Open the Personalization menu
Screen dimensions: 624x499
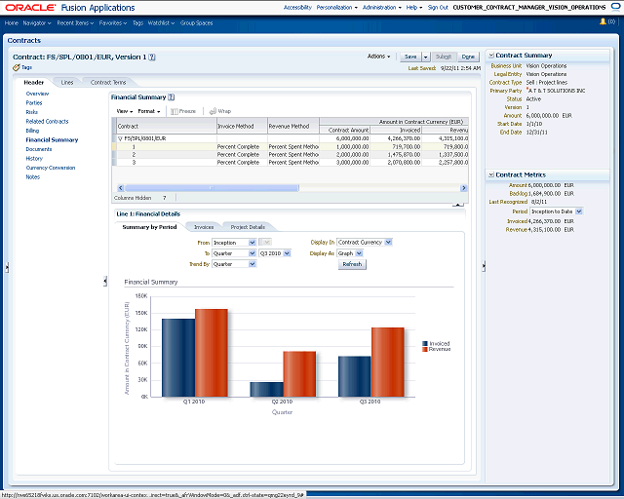(x=336, y=7)
